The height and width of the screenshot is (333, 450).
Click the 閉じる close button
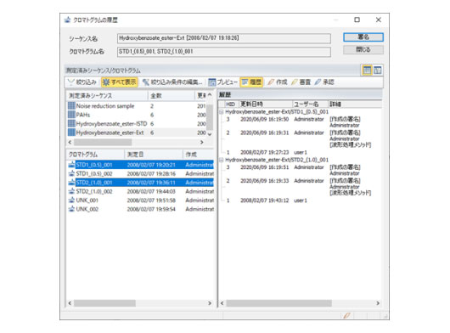pyautogui.click(x=363, y=49)
